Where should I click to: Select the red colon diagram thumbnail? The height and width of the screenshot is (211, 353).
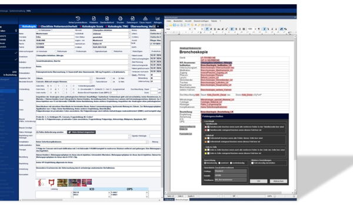(x=52, y=182)
